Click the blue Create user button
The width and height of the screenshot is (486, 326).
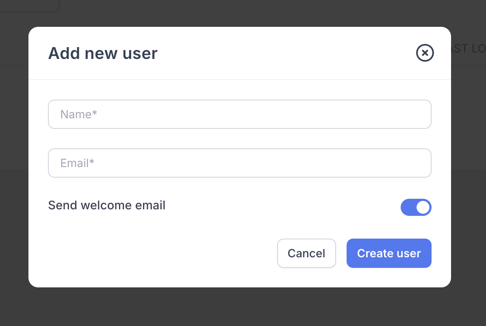pos(388,253)
